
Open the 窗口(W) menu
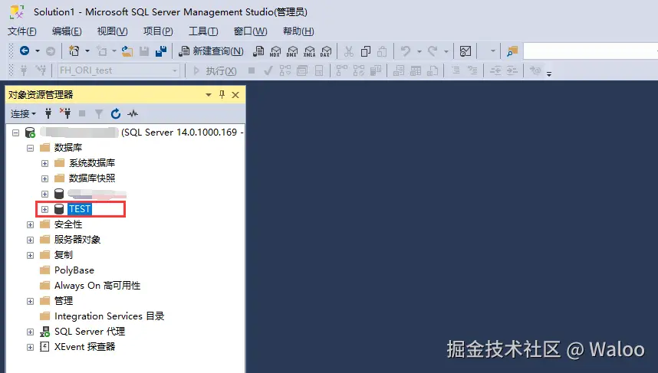pos(250,31)
